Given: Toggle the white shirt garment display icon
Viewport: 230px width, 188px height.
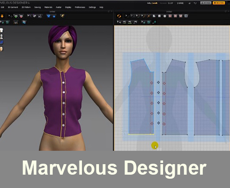Looking at the screenshot, I should (x=2, y=30).
